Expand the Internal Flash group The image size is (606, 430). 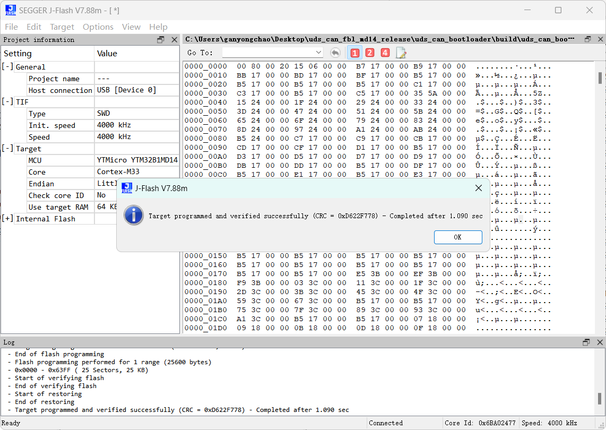[x=7, y=219]
